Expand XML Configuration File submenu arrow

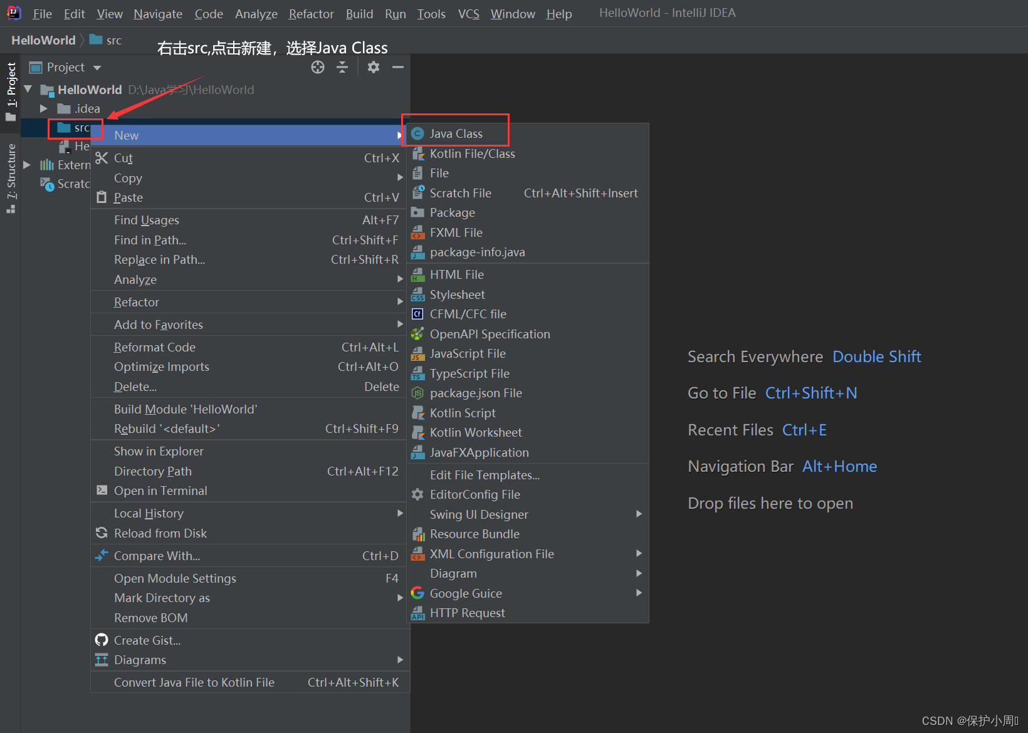(x=639, y=553)
